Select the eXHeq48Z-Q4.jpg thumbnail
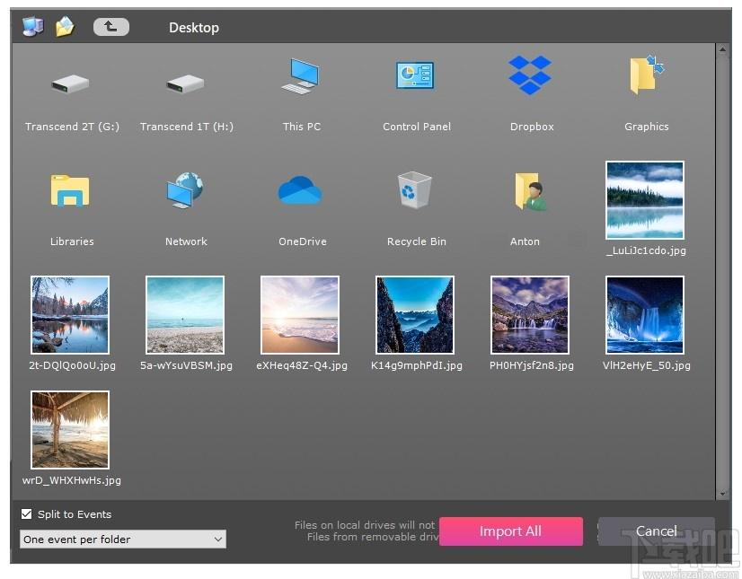Viewport: 742px width, 579px height. coord(300,315)
